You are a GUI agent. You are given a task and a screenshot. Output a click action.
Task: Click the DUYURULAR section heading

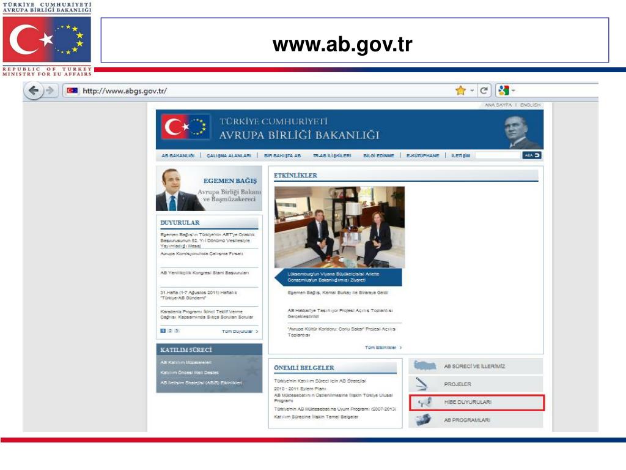coord(180,223)
